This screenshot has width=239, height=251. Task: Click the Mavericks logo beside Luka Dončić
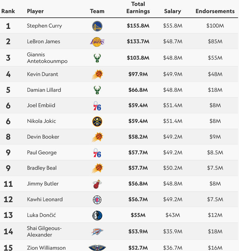97,215
